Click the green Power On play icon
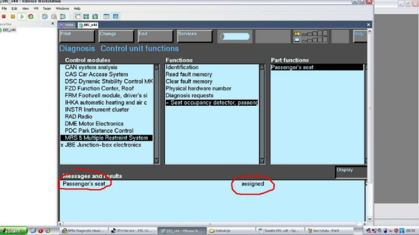 [22, 17]
